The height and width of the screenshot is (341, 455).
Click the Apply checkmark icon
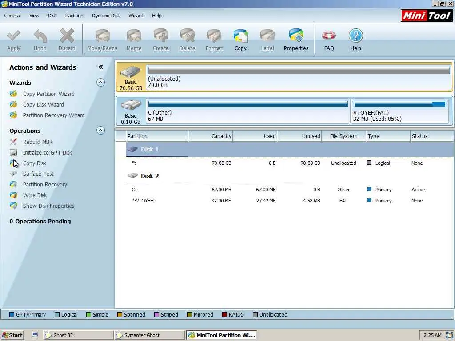click(14, 36)
